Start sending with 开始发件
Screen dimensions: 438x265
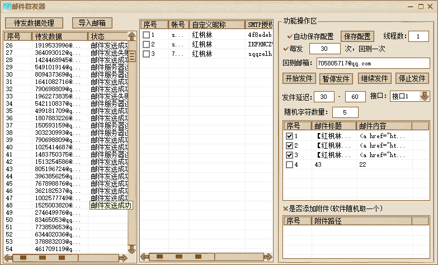click(x=299, y=78)
